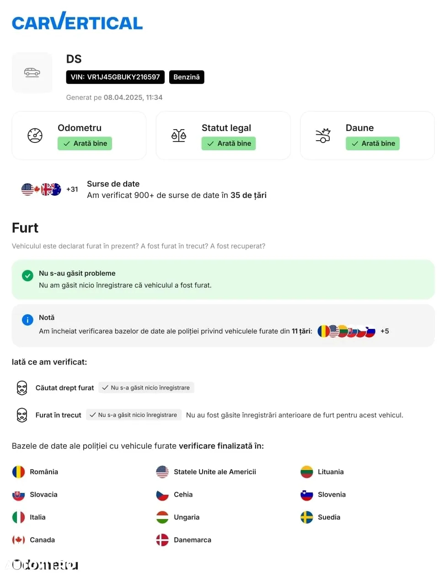Click the blue info icon next to Notă

coord(27,320)
